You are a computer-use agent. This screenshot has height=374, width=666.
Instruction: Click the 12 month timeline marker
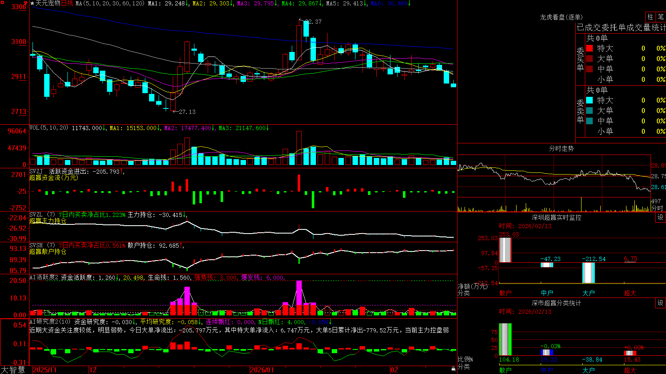[x=93, y=370]
